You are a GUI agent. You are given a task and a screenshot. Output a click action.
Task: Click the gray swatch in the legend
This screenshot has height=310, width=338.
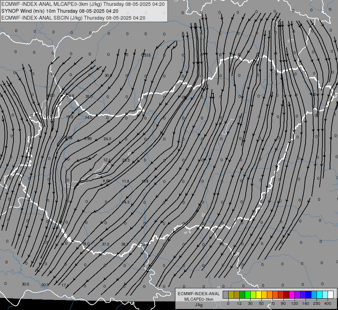click(x=226, y=295)
